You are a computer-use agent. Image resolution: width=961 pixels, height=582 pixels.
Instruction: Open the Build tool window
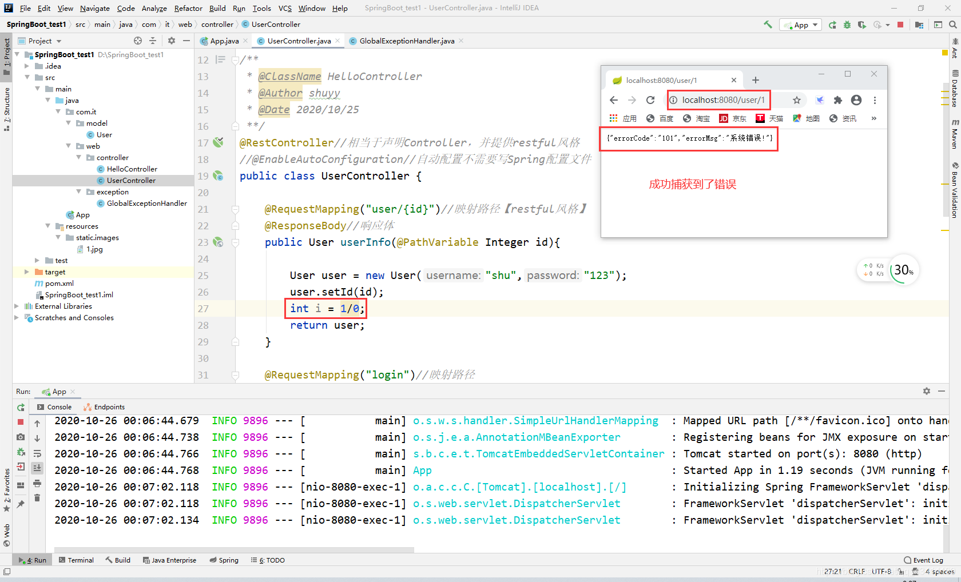[118, 560]
